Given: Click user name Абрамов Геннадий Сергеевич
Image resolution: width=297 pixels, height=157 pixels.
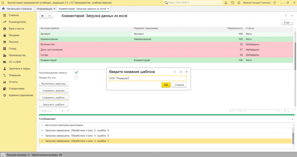Looking at the screenshot, I should coord(257,3).
